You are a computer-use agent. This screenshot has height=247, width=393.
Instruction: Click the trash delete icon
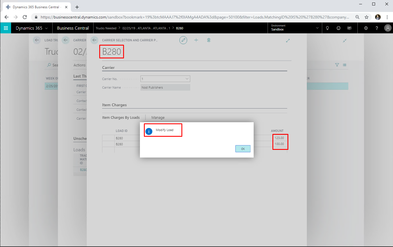(x=209, y=40)
